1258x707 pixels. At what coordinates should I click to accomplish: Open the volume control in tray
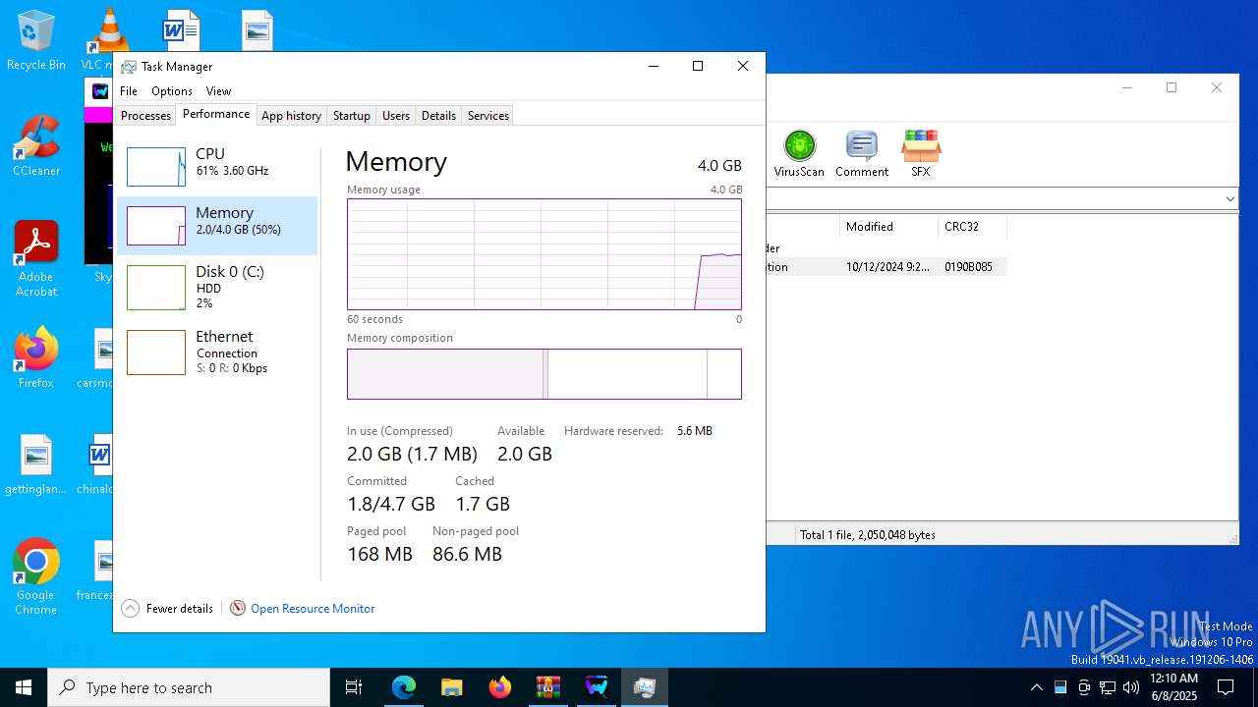tap(1131, 687)
